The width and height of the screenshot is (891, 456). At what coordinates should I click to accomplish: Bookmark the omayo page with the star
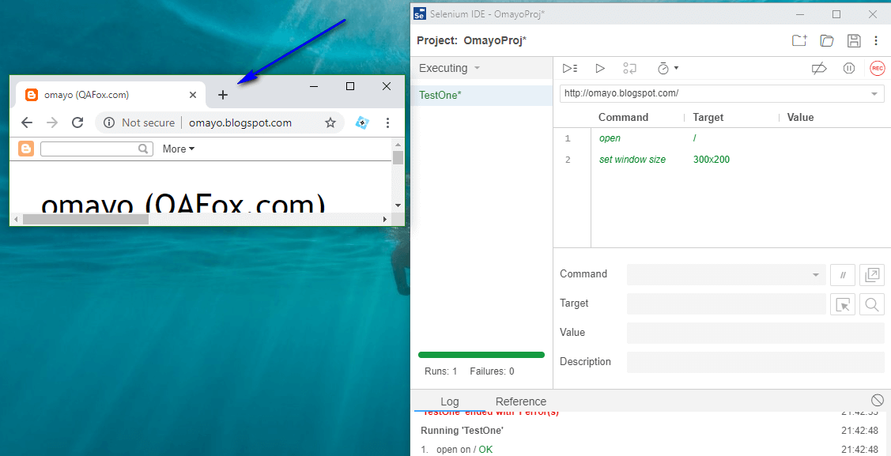pyautogui.click(x=331, y=122)
